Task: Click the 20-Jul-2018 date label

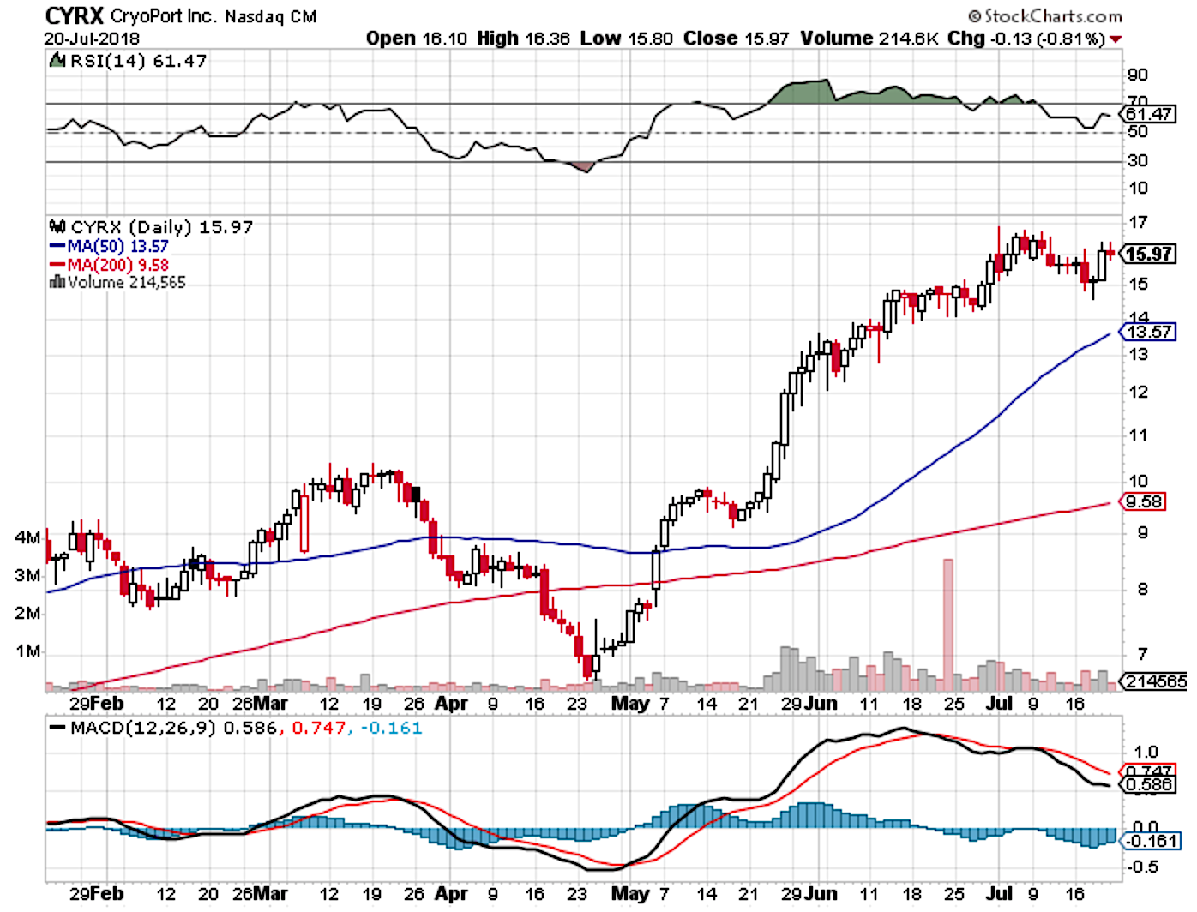Action: click(92, 39)
